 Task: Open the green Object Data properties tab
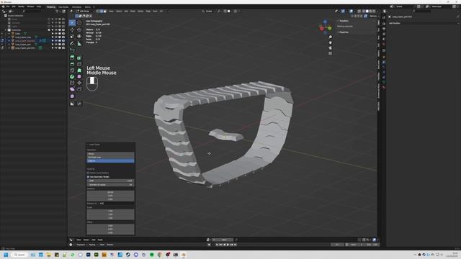click(x=384, y=82)
